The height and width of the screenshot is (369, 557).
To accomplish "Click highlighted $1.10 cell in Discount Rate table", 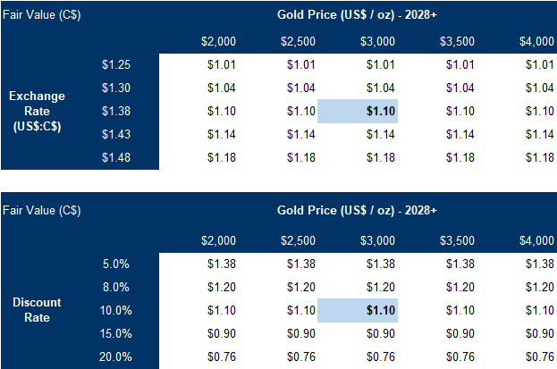I will pyautogui.click(x=357, y=311).
